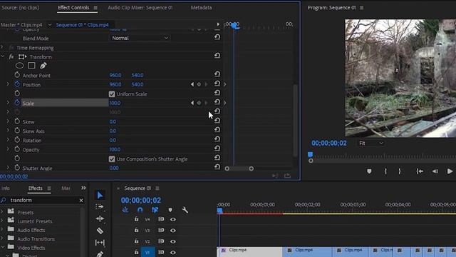This screenshot has height=257, width=456.
Task: Select the free draw bezier pen mask
Action: coord(43,66)
